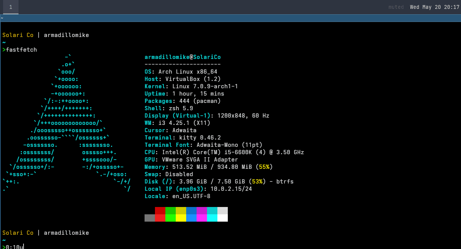
Task: Click the bottom armadillomike prompt label
Action: point(66,233)
